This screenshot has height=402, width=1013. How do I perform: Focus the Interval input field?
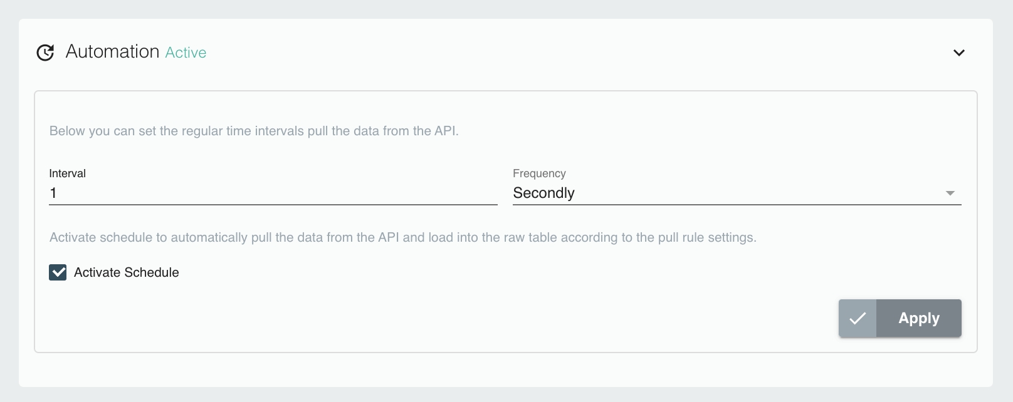(273, 193)
